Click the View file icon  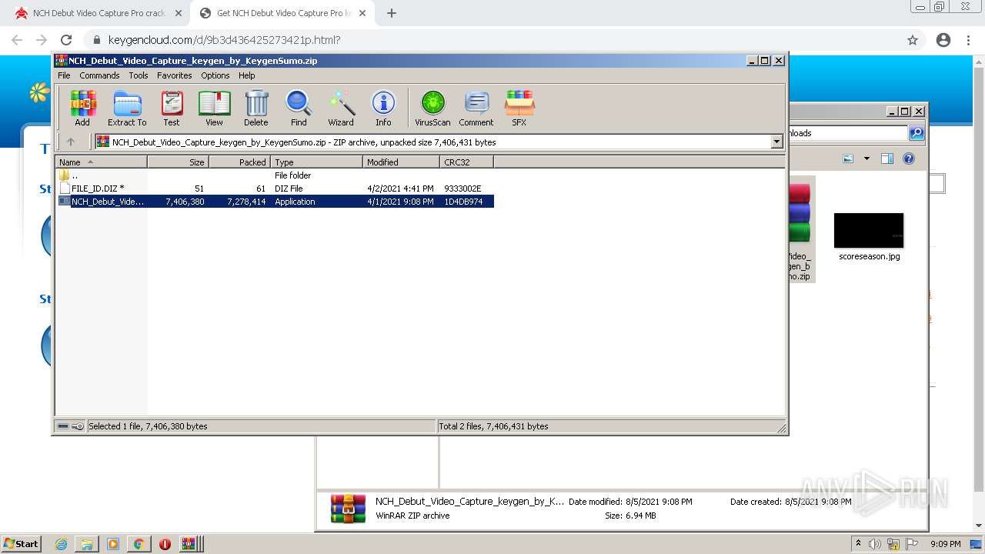point(214,108)
